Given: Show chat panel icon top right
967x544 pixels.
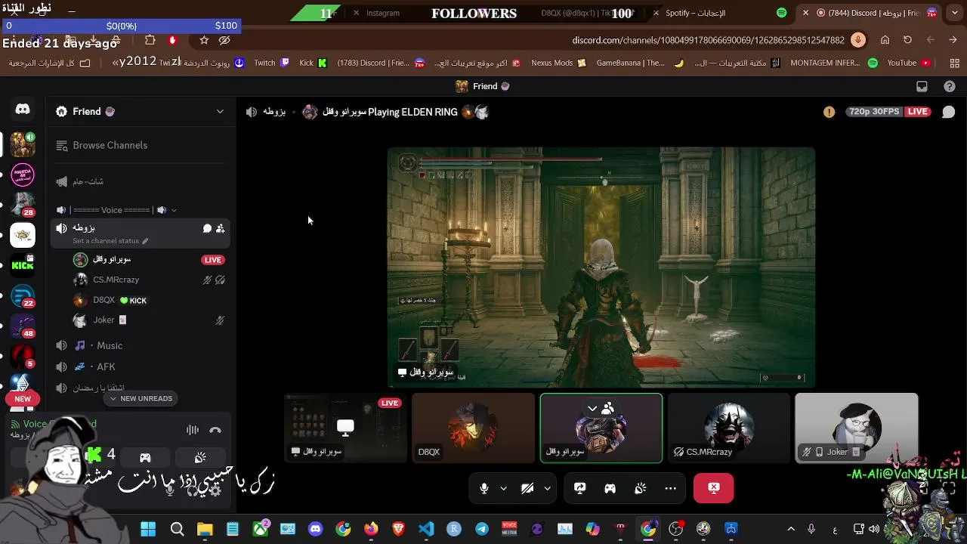Looking at the screenshot, I should tap(949, 112).
